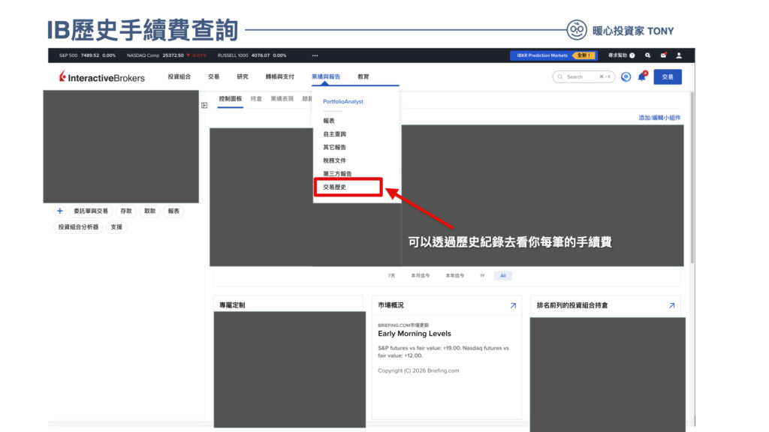
Task: Click the 專屬定制 widget title
Action: (232, 305)
